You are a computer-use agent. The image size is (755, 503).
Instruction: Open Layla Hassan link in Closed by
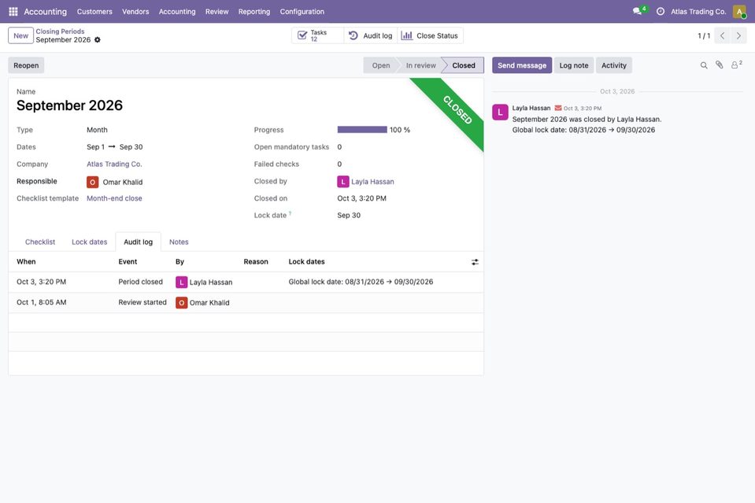coord(372,182)
